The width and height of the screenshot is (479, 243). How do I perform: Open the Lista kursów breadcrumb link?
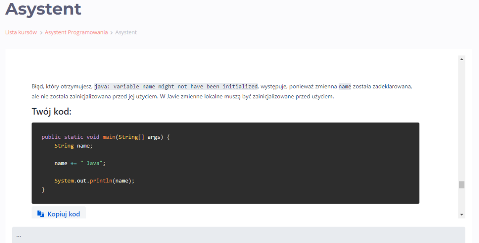coord(21,32)
